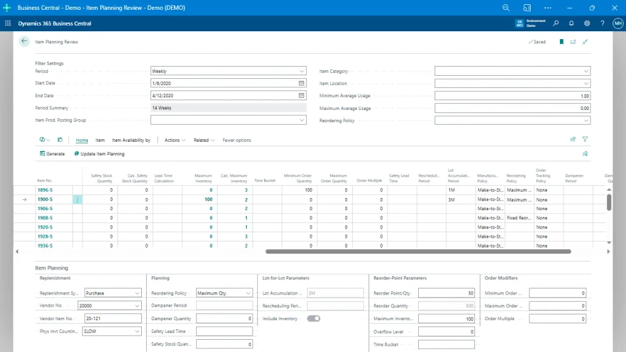
Task: Open the Help question mark
Action: coord(603,23)
